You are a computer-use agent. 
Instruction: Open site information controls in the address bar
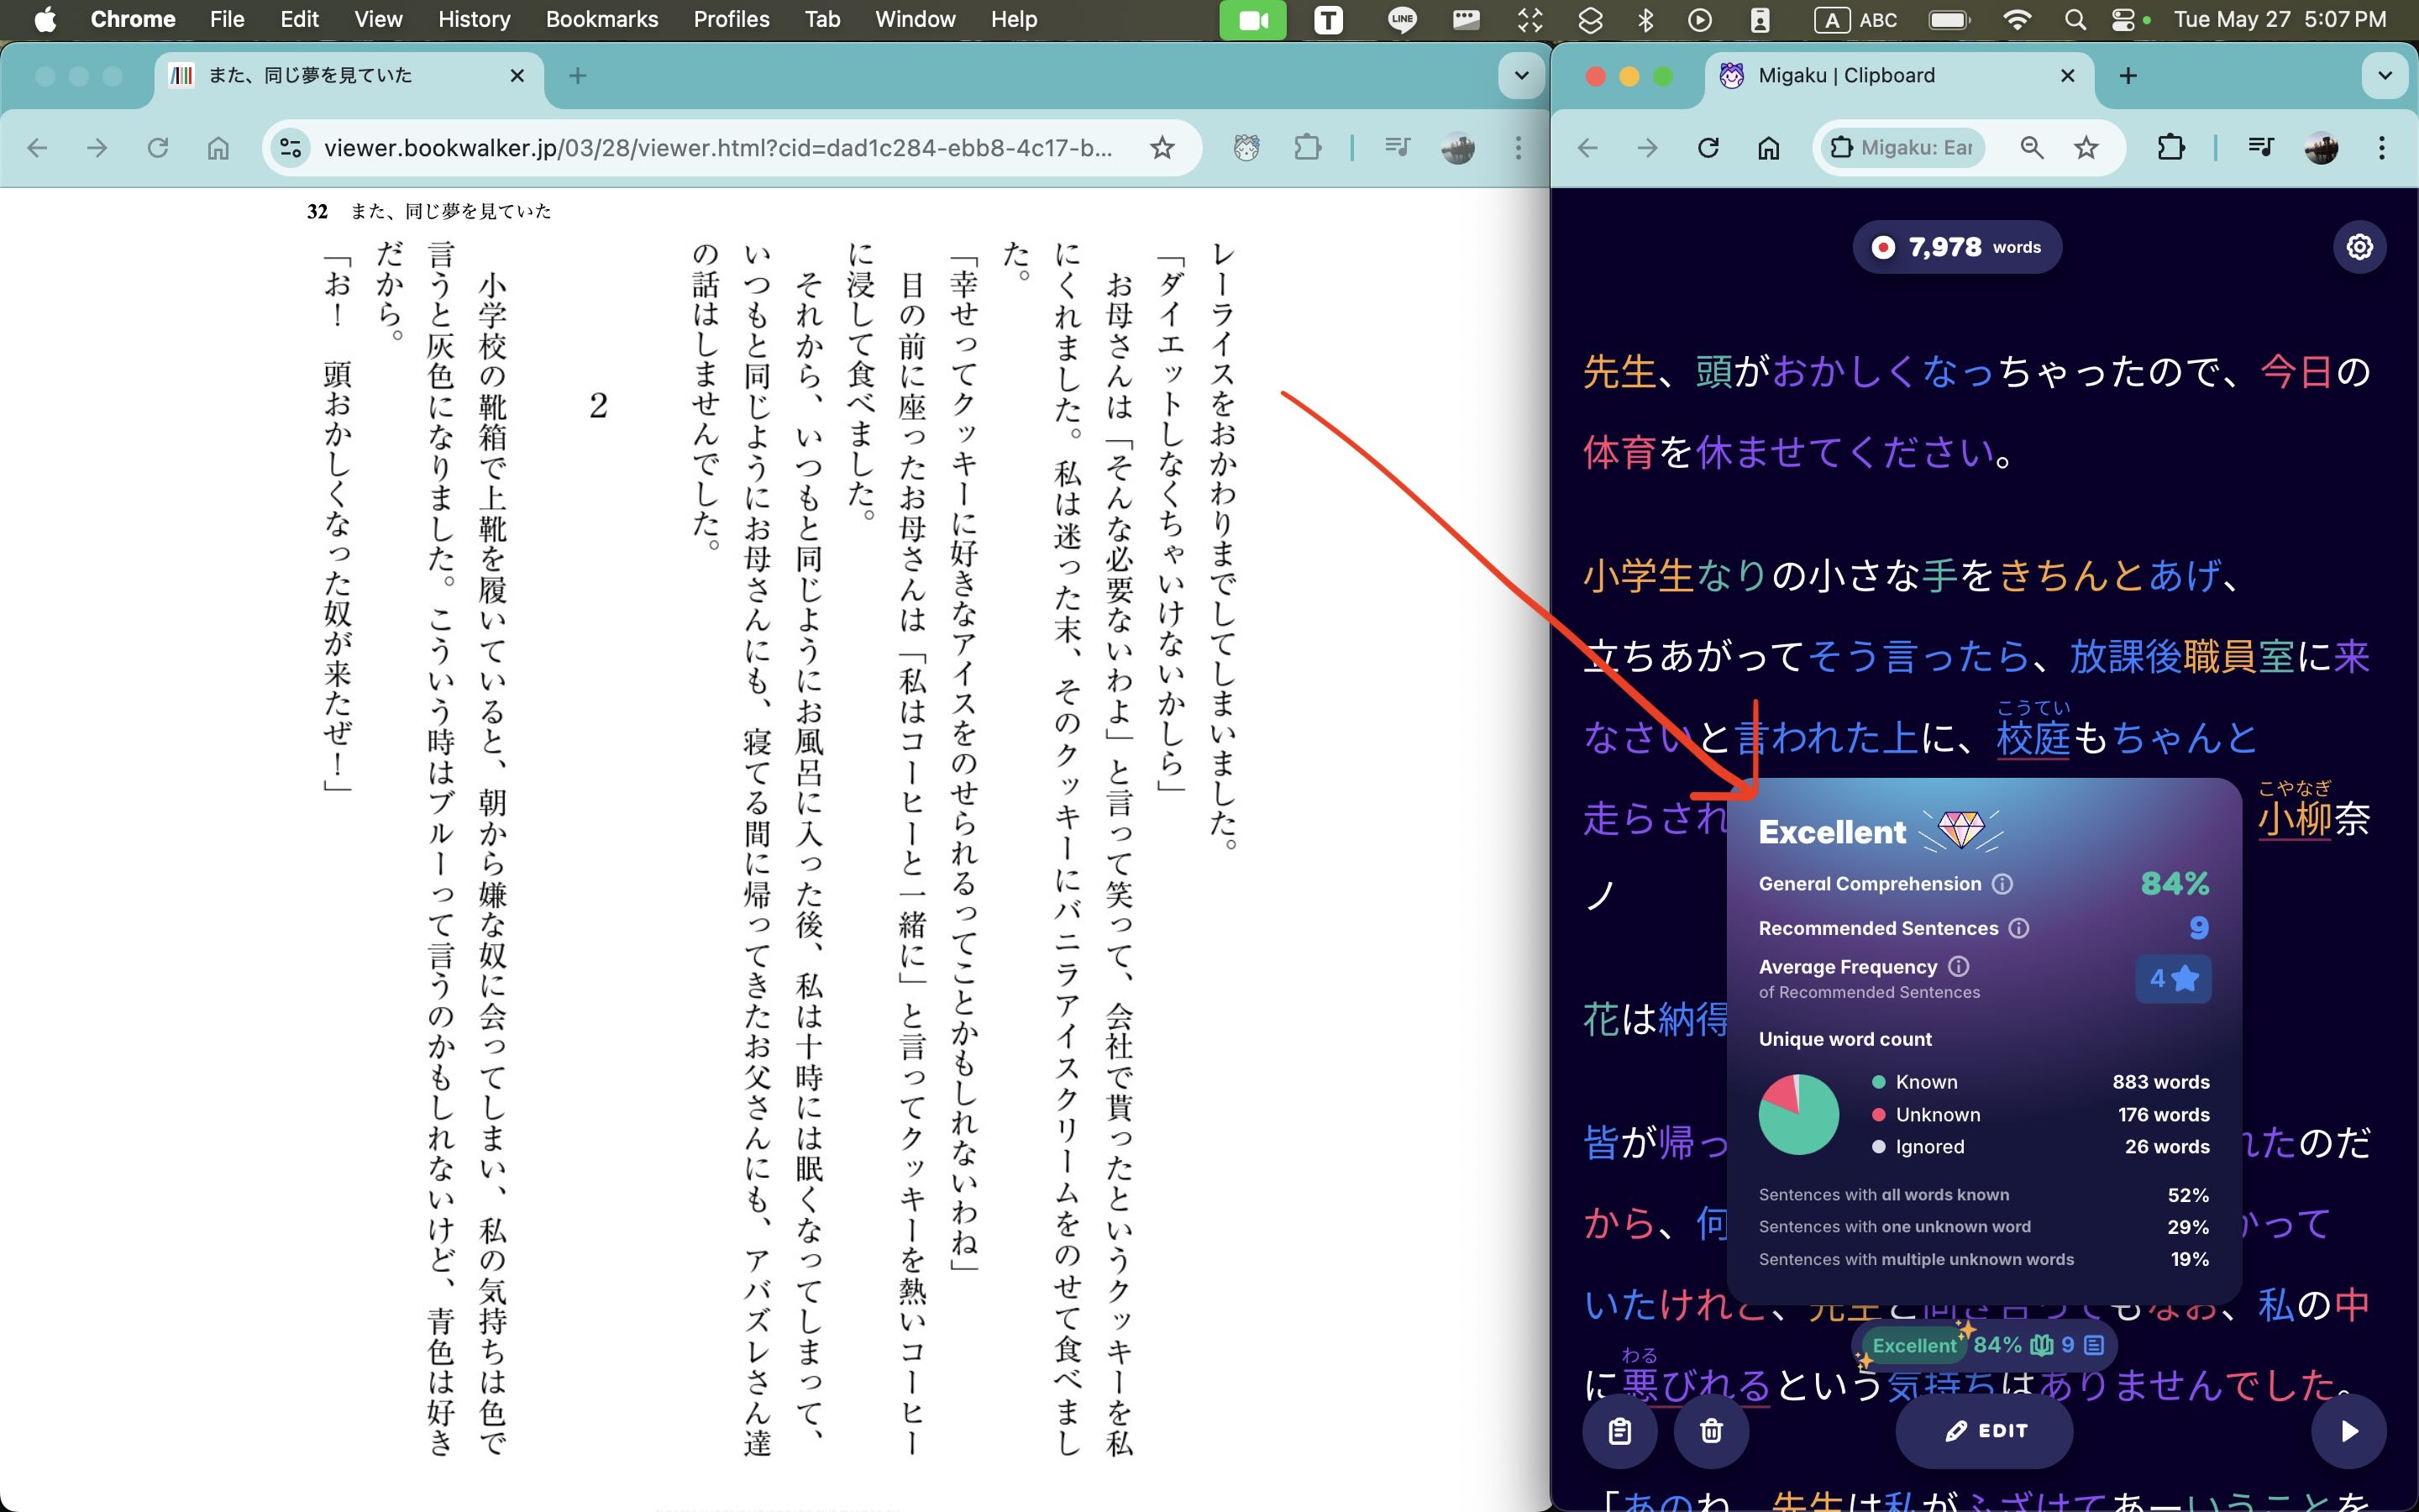click(x=290, y=147)
